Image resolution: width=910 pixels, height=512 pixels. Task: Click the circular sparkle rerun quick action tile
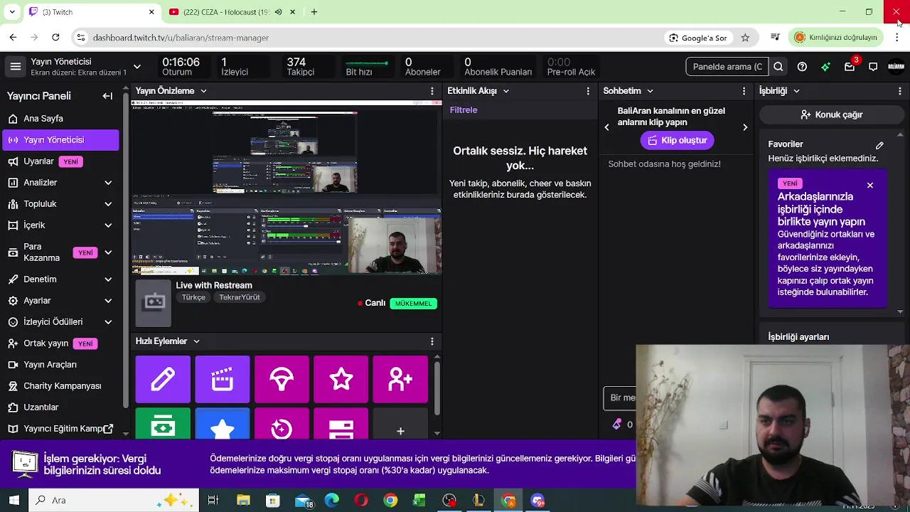pos(282,424)
